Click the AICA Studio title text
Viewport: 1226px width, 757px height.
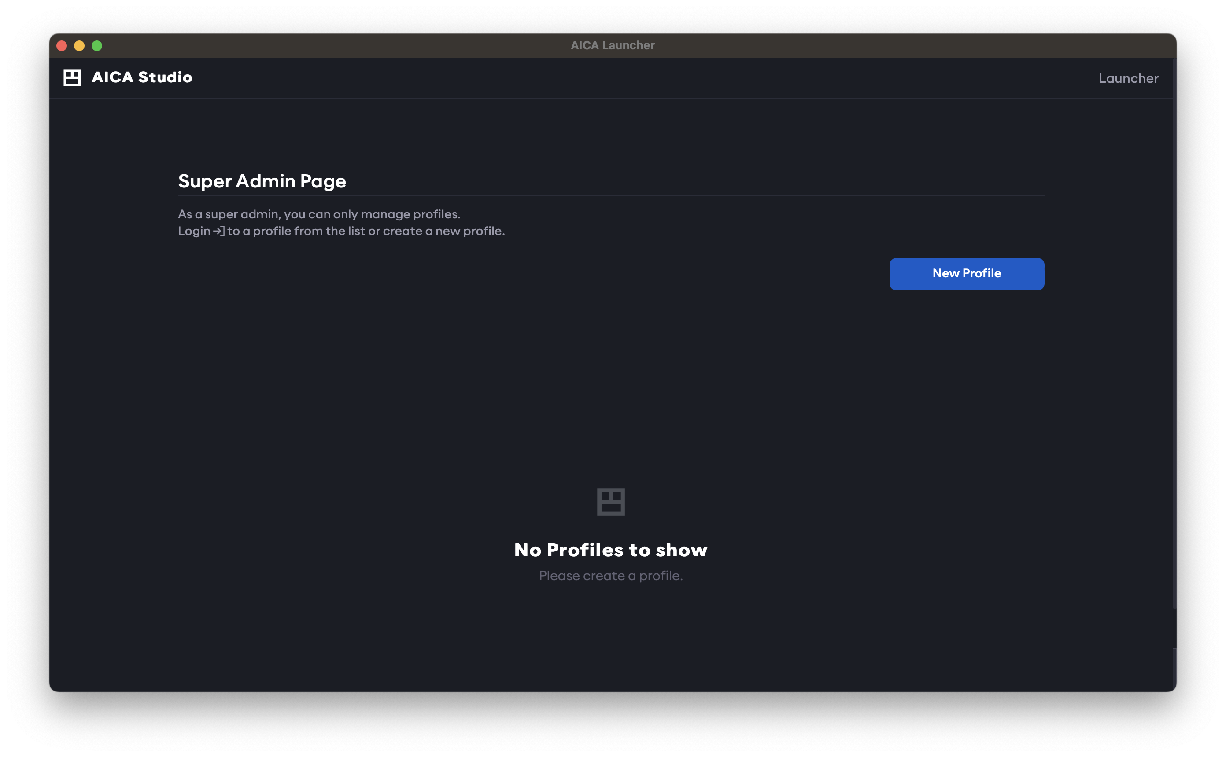coord(142,77)
